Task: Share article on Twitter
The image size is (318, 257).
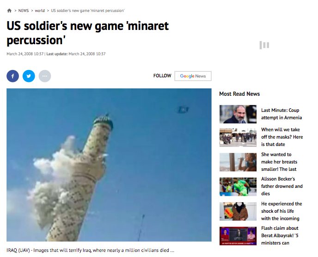Action: point(29,76)
